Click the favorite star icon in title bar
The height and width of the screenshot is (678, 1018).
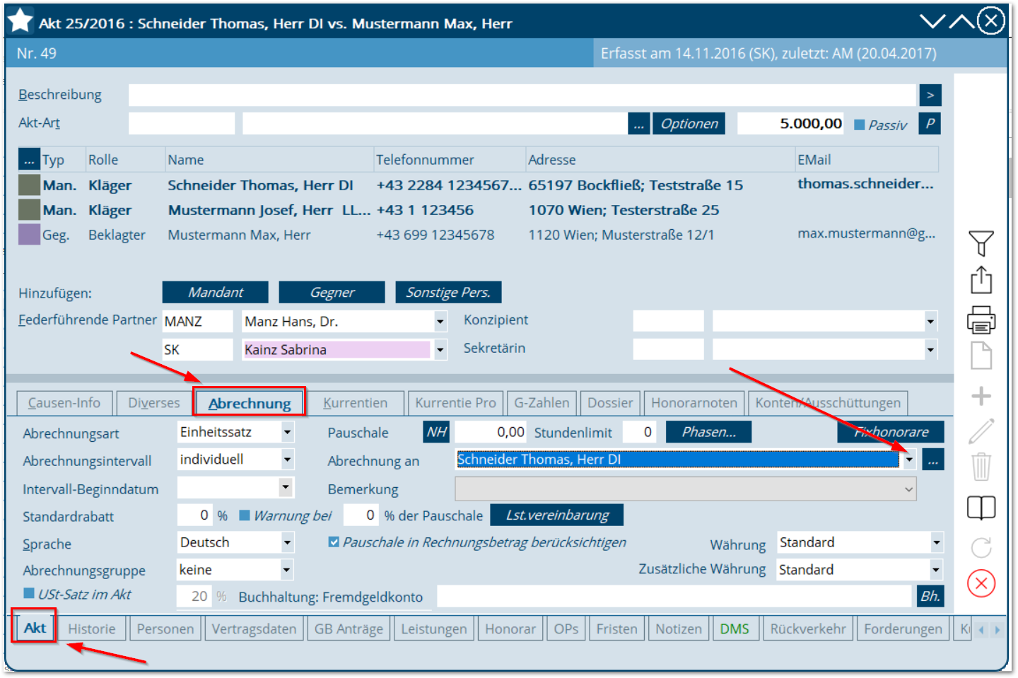click(21, 21)
